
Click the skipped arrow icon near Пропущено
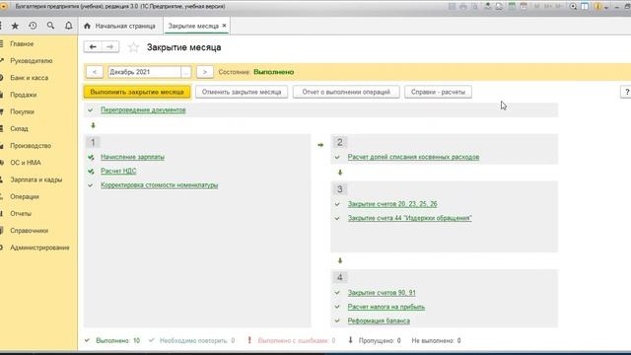[351, 340]
